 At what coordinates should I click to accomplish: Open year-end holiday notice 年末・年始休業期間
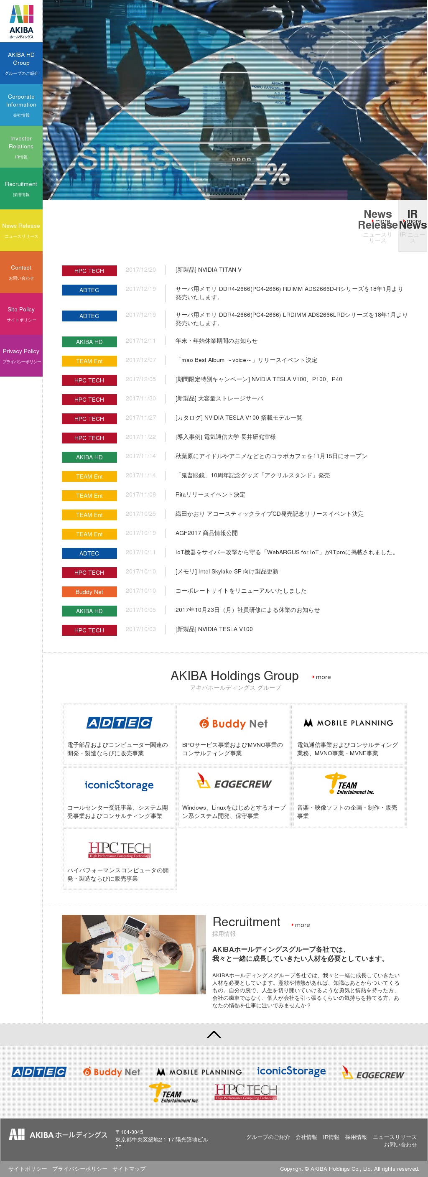(217, 341)
